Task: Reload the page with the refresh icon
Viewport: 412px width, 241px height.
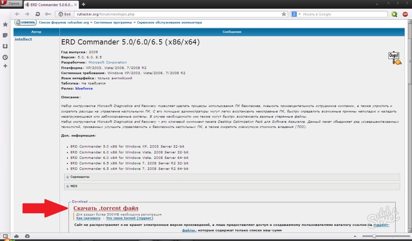Action: coord(37,14)
